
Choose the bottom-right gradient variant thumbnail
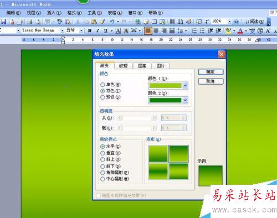[x=178, y=171]
